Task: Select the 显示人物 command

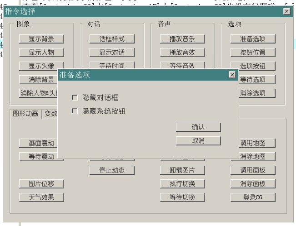Action: point(41,53)
